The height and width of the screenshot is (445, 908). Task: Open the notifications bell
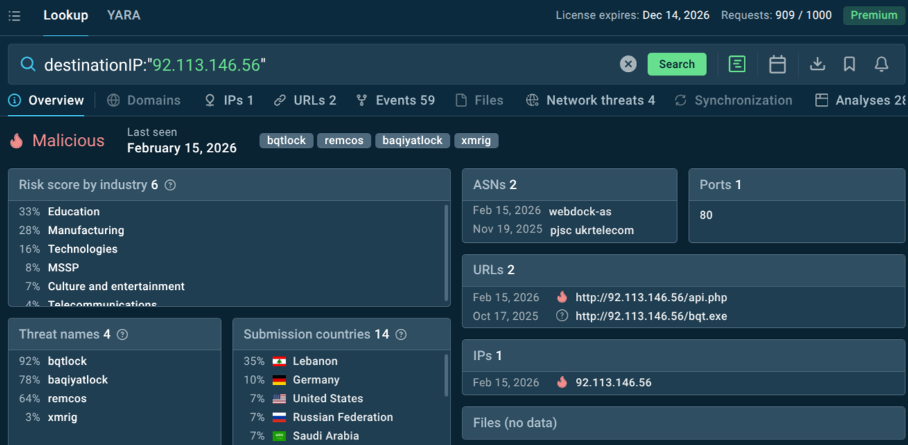881,64
